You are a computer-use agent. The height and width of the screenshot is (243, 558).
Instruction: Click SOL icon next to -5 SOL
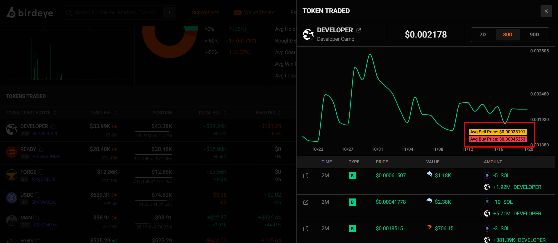pos(487,175)
